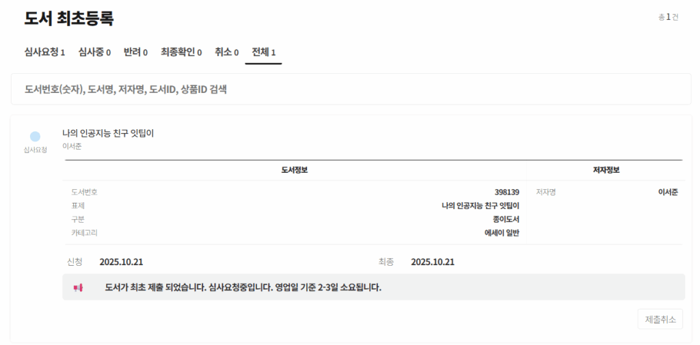Select the 반려 tab
The image size is (700, 345).
tap(135, 52)
